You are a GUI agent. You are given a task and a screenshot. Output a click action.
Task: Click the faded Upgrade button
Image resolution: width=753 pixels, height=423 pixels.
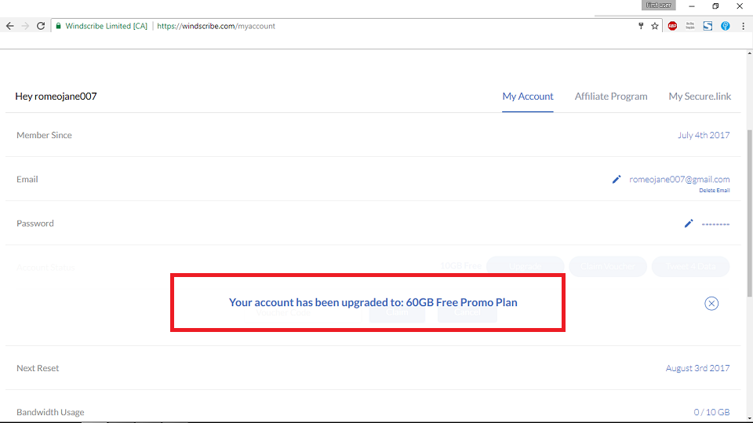coord(525,266)
